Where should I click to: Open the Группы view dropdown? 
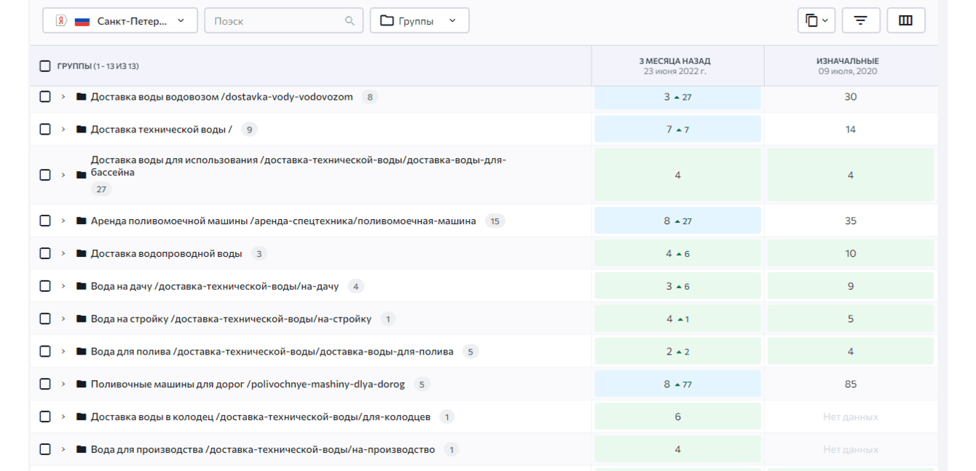pos(419,21)
